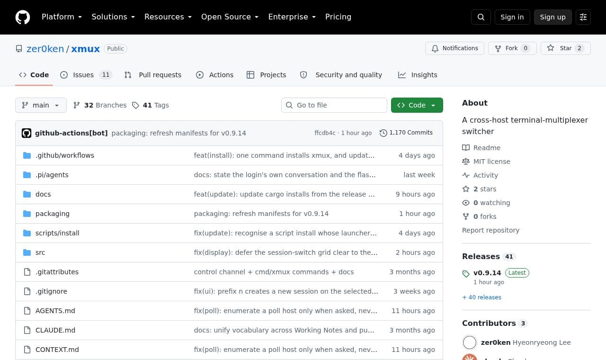Open the zer0ken owner link

45,49
